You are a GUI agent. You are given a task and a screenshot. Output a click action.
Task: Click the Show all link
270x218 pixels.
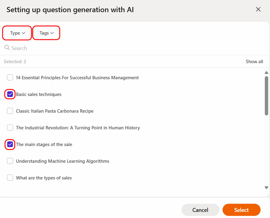(254, 62)
